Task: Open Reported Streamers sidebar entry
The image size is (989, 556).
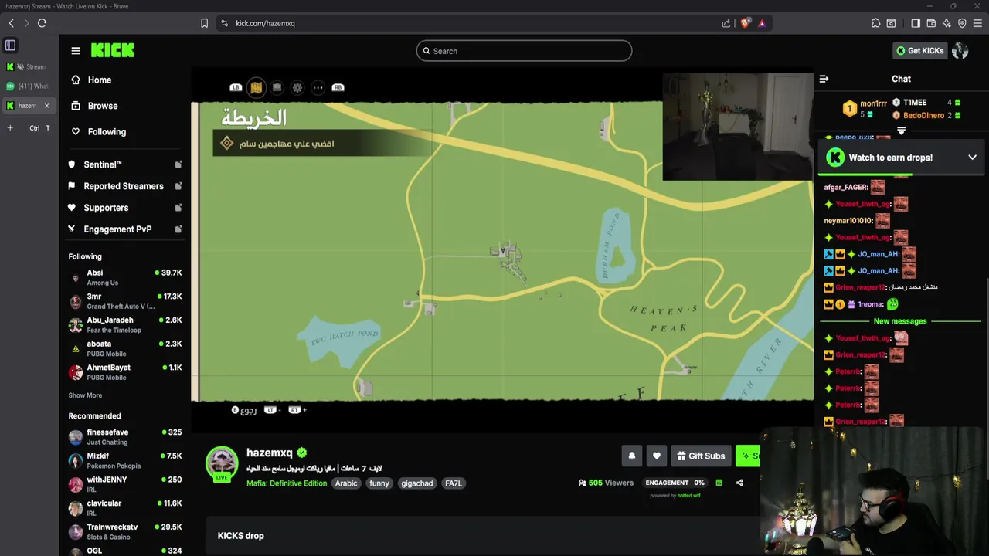Action: pyautogui.click(x=125, y=186)
